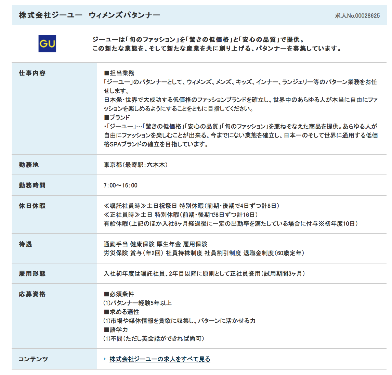Click the tagline line starting この新たな業態を
This screenshot has width=392, height=375.
[217, 48]
